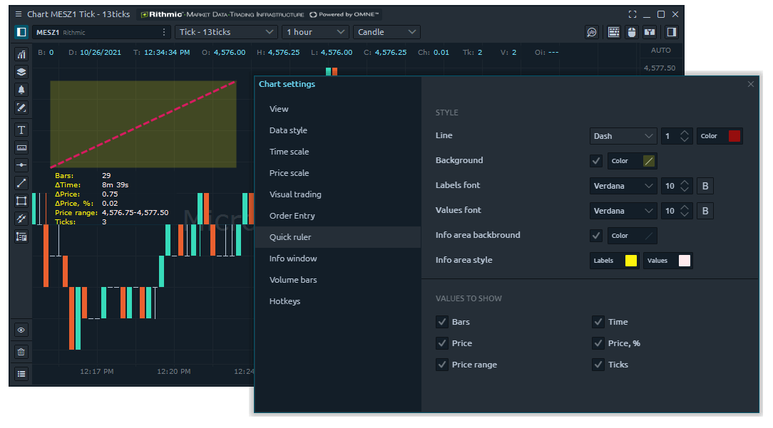This screenshot has width=773, height=428.
Task: Toggle the right sidebar panel icon
Action: pos(672,32)
